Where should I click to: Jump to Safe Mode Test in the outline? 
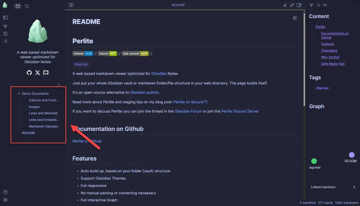click(x=333, y=64)
